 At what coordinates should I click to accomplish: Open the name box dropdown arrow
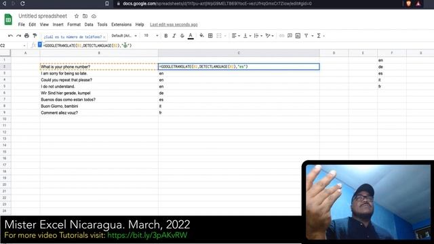pos(24,45)
